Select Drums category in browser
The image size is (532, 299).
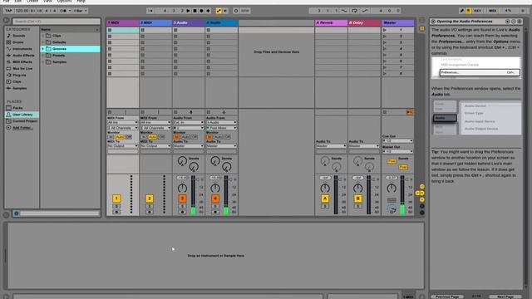point(18,42)
